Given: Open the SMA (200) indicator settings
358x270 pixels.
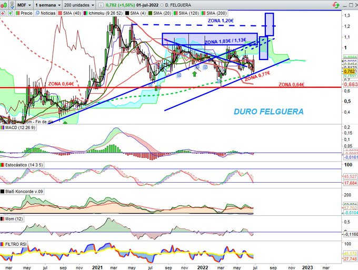Looking at the screenshot, I should click(x=214, y=13).
